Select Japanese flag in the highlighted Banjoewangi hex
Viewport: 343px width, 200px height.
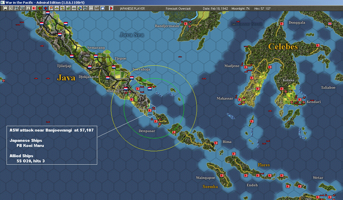pos(149,110)
